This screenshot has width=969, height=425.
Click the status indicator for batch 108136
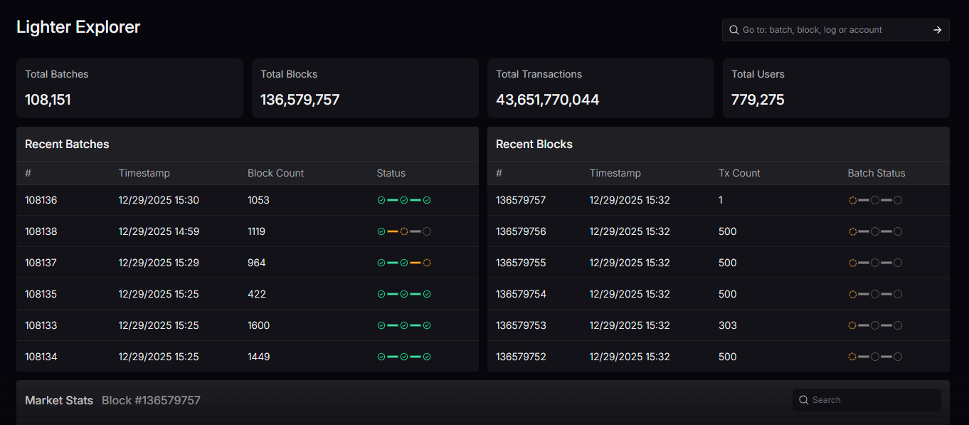pyautogui.click(x=403, y=200)
